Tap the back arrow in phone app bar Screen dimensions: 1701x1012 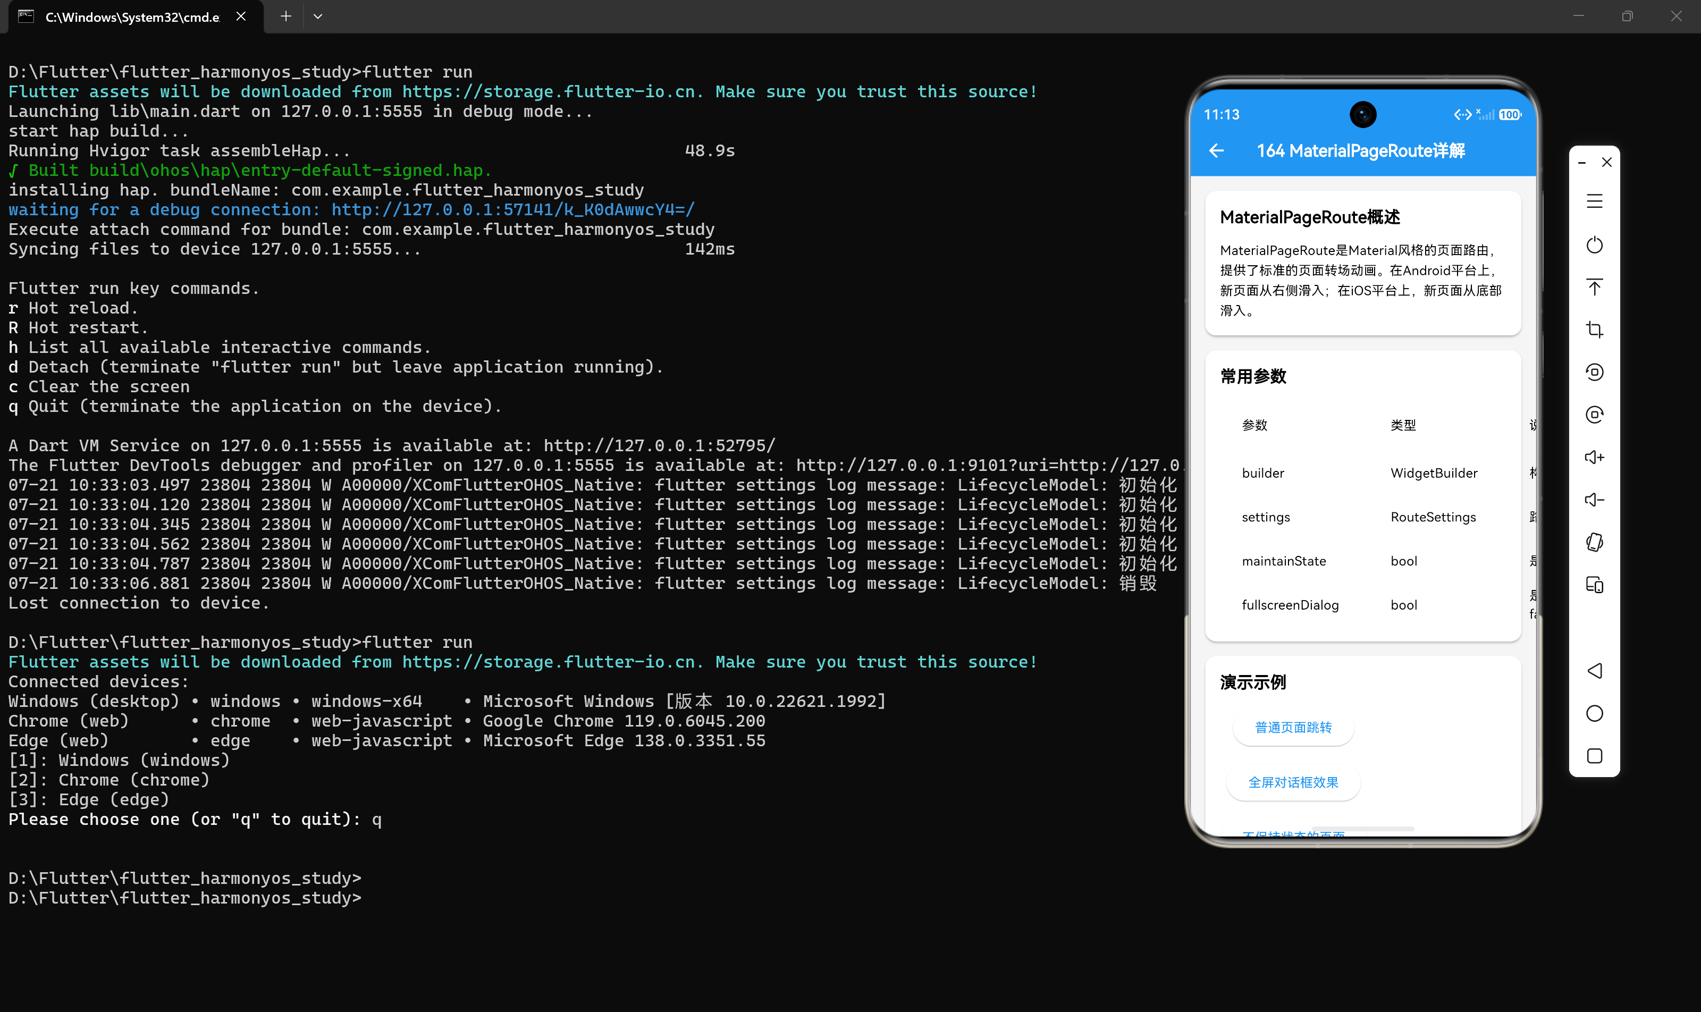tap(1216, 151)
